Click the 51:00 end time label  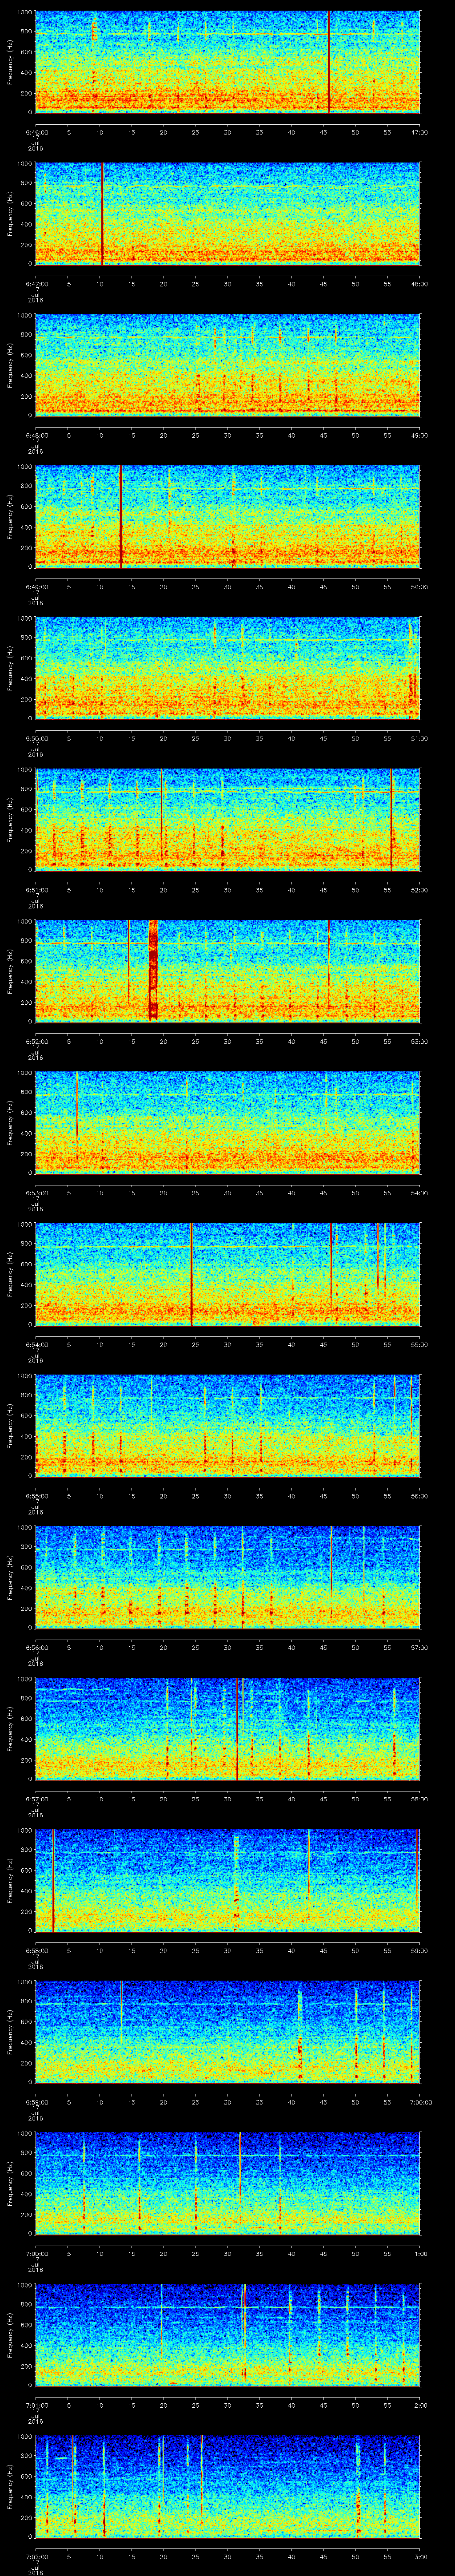click(x=420, y=738)
